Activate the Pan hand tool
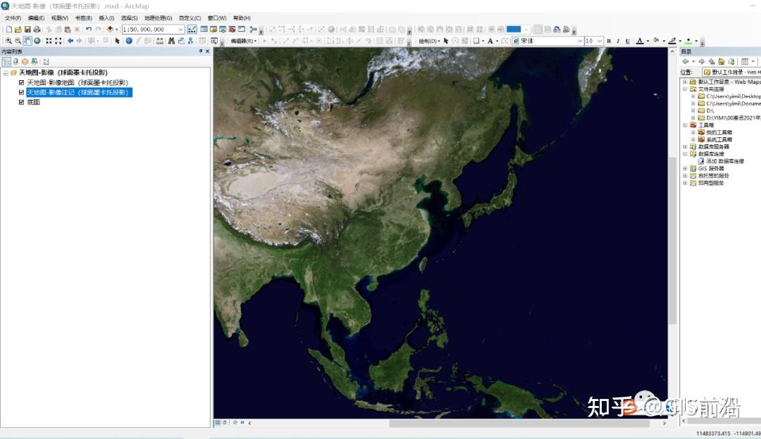Screen dimensions: 761x439 tap(27, 42)
